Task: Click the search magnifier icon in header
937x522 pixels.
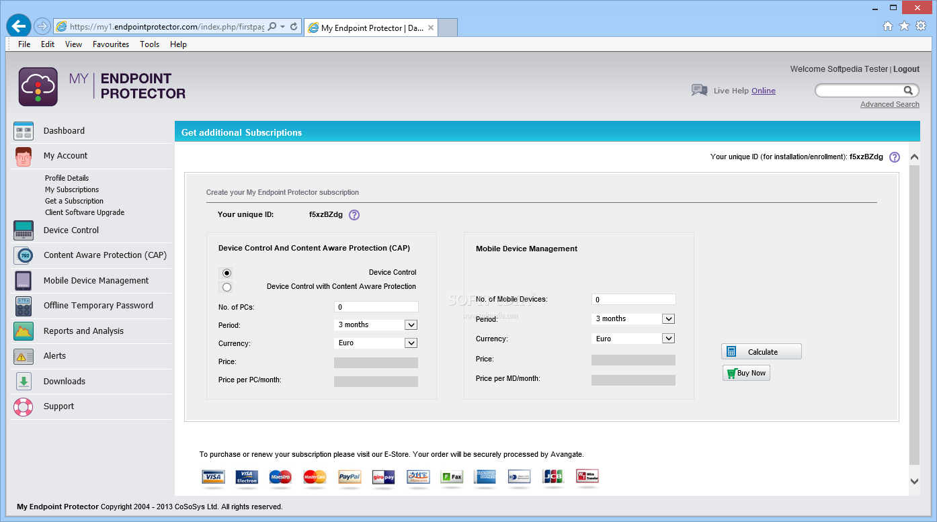Action: tap(908, 90)
